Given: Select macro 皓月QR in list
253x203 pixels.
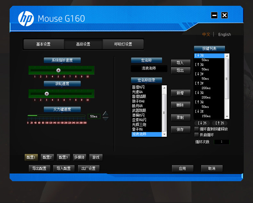Looking at the screenshot, I should [x=146, y=106].
